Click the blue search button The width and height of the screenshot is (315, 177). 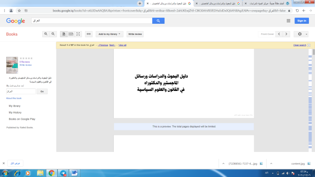[158, 20]
